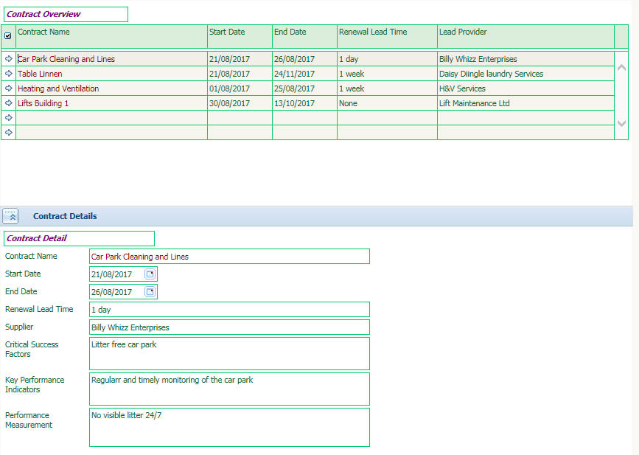Click the Supplier input field
The image size is (639, 455).
click(229, 327)
